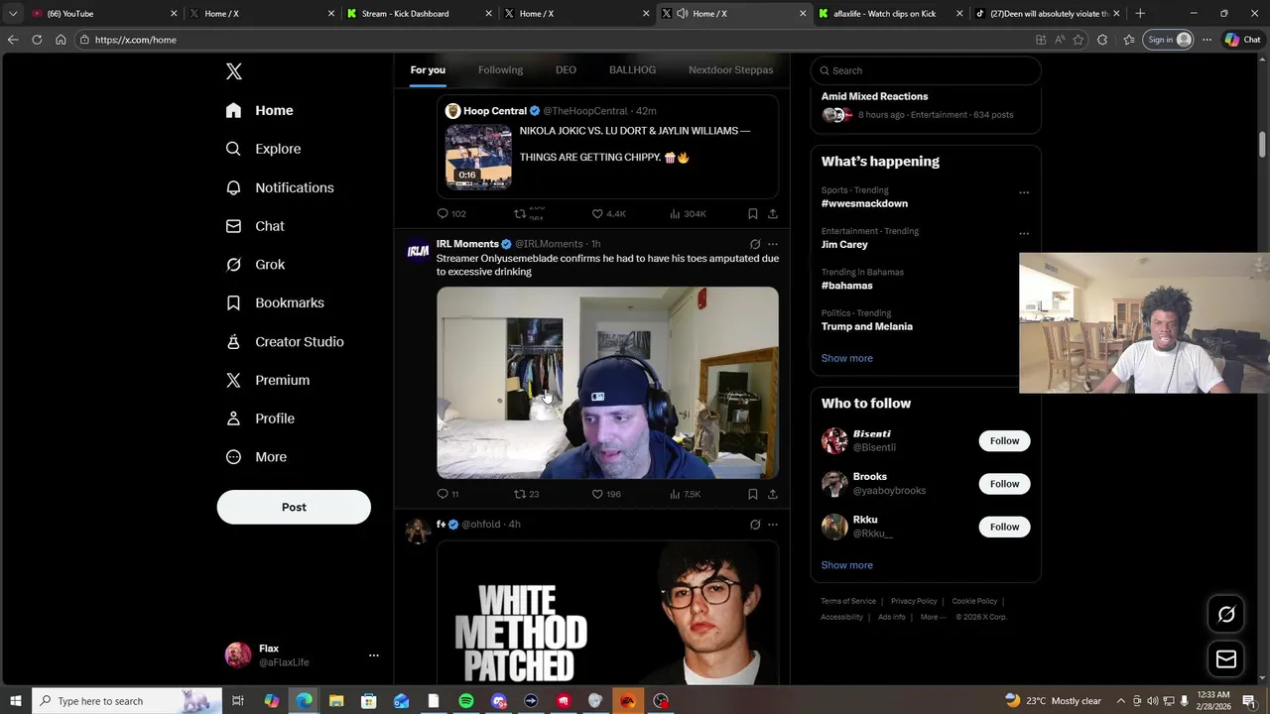
Task: Open the Home sidebar item
Action: pos(260,110)
